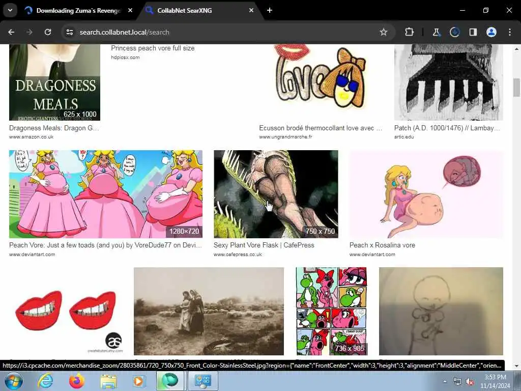Open Windows Explorer folder icon
This screenshot has width=521, height=391.
pyautogui.click(x=108, y=381)
